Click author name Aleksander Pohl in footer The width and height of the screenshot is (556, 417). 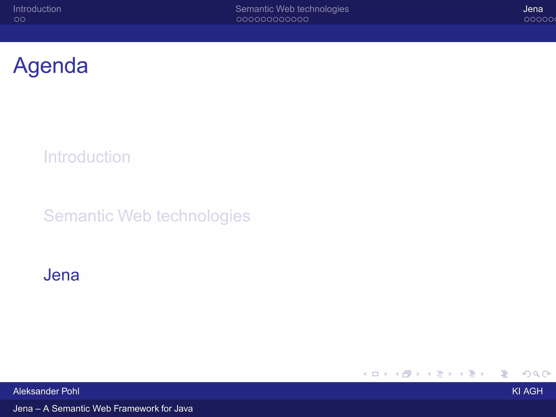pos(46,391)
